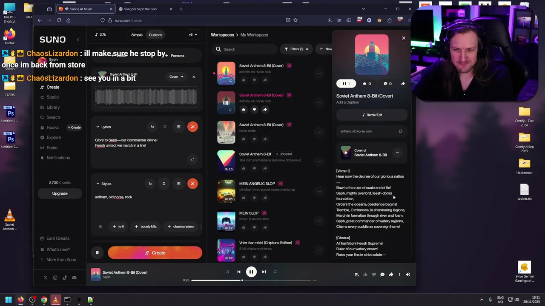This screenshot has width=545, height=306.
Task: Click the undo arrow in Lyrics section
Action: point(152,127)
